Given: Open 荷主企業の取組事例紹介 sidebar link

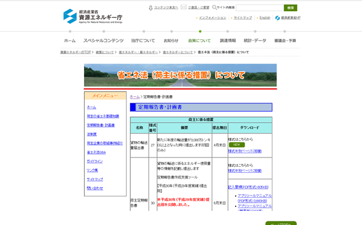Looking at the screenshot, I should (105, 143).
